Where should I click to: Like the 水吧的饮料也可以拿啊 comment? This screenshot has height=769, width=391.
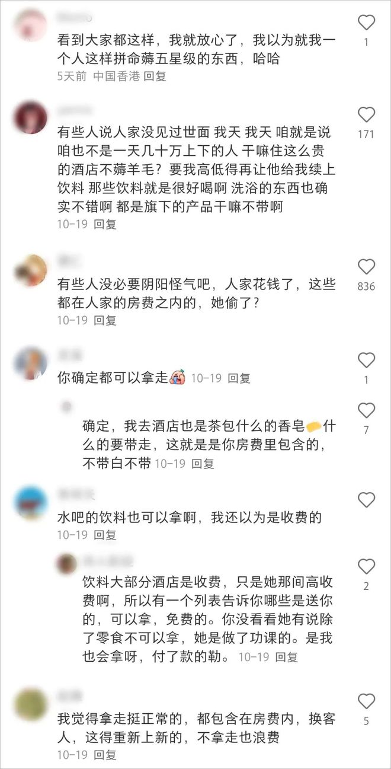pyautogui.click(x=367, y=500)
